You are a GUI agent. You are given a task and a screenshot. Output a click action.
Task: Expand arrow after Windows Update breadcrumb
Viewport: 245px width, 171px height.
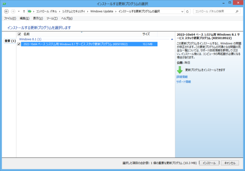point(116,11)
